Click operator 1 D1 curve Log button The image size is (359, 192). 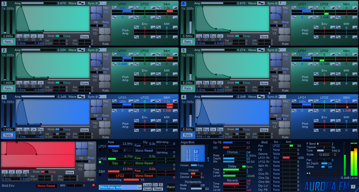(26, 130)
